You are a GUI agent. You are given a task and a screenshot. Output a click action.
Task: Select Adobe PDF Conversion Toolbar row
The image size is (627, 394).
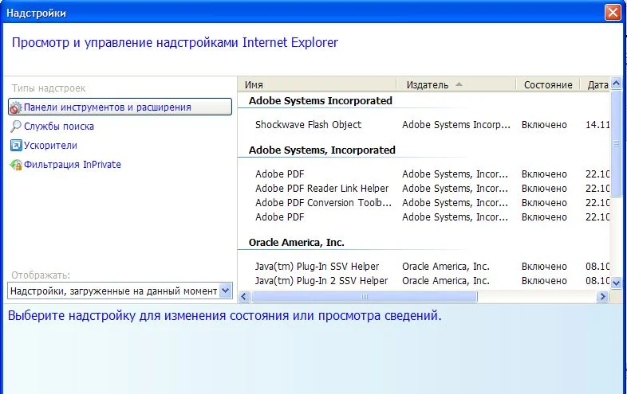pyautogui.click(x=323, y=203)
